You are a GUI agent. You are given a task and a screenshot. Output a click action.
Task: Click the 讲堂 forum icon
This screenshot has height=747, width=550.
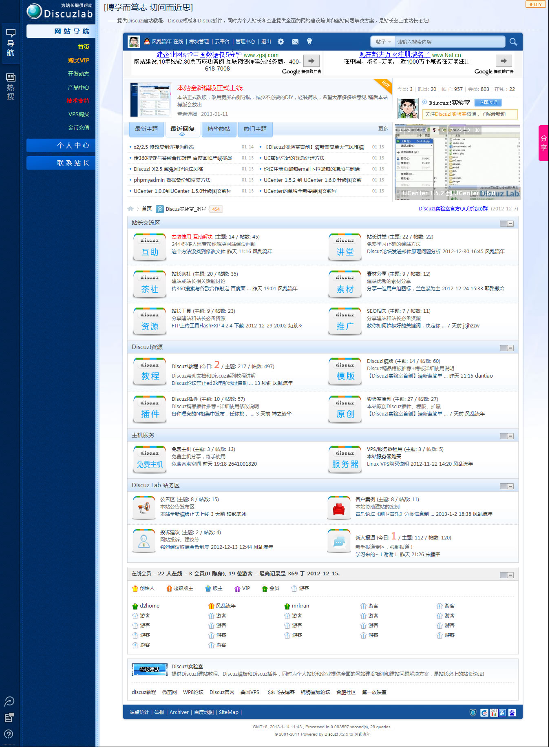point(345,248)
